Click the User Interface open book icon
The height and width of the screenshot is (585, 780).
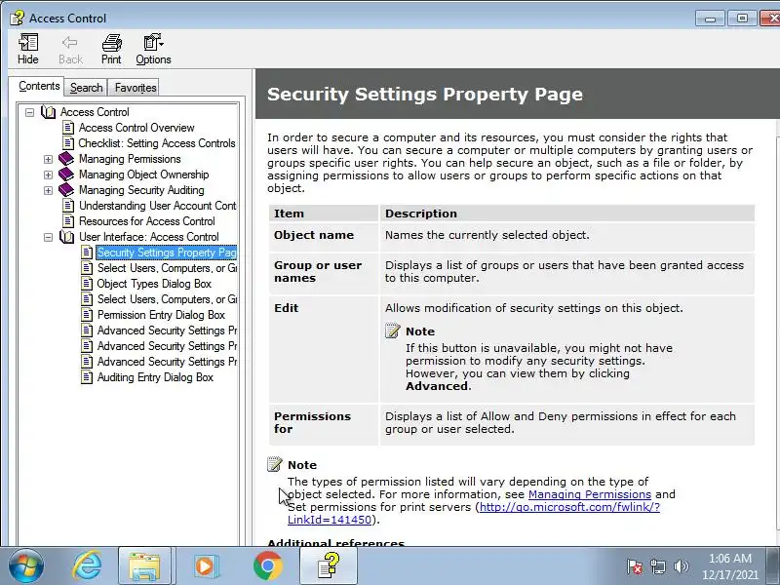(x=66, y=237)
